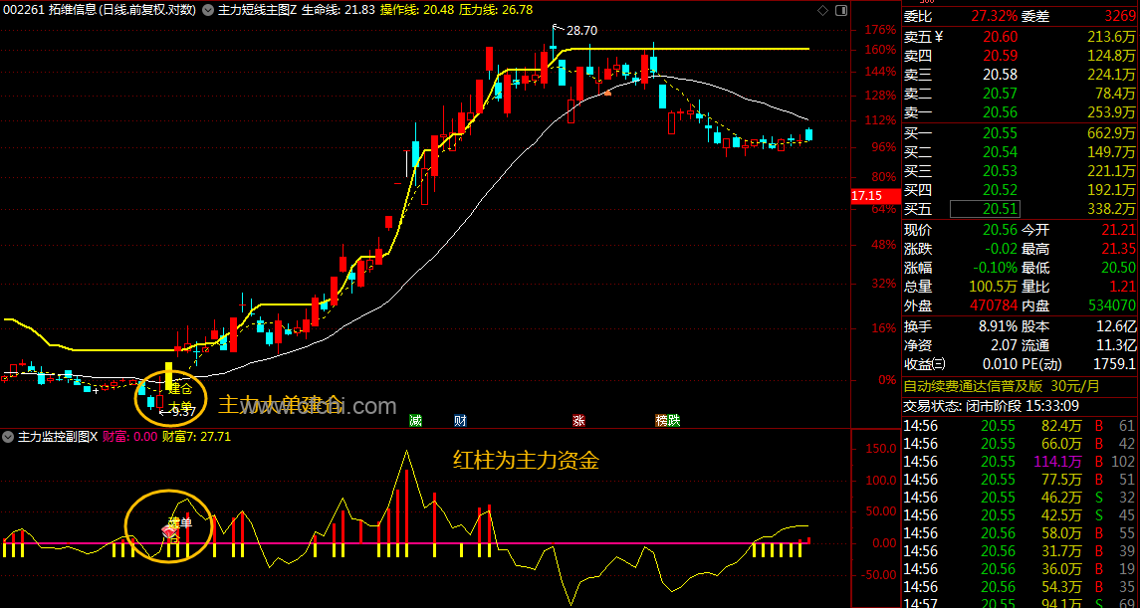
Task: Toggle the side panel layout icon
Action: tap(842, 10)
